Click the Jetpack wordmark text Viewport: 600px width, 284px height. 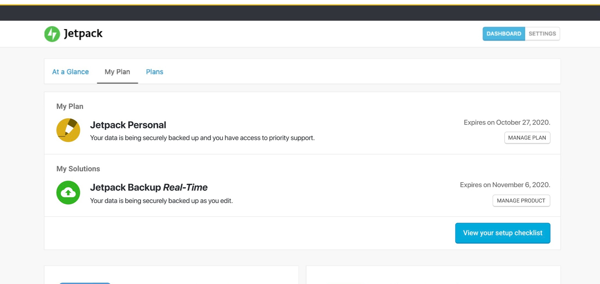click(83, 34)
